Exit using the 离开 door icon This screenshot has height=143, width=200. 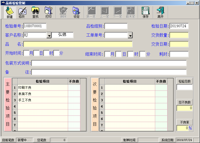[x=160, y=12]
